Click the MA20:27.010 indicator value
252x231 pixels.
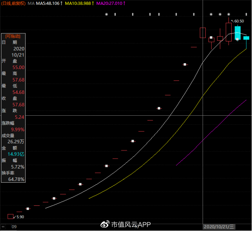coord(111,4)
